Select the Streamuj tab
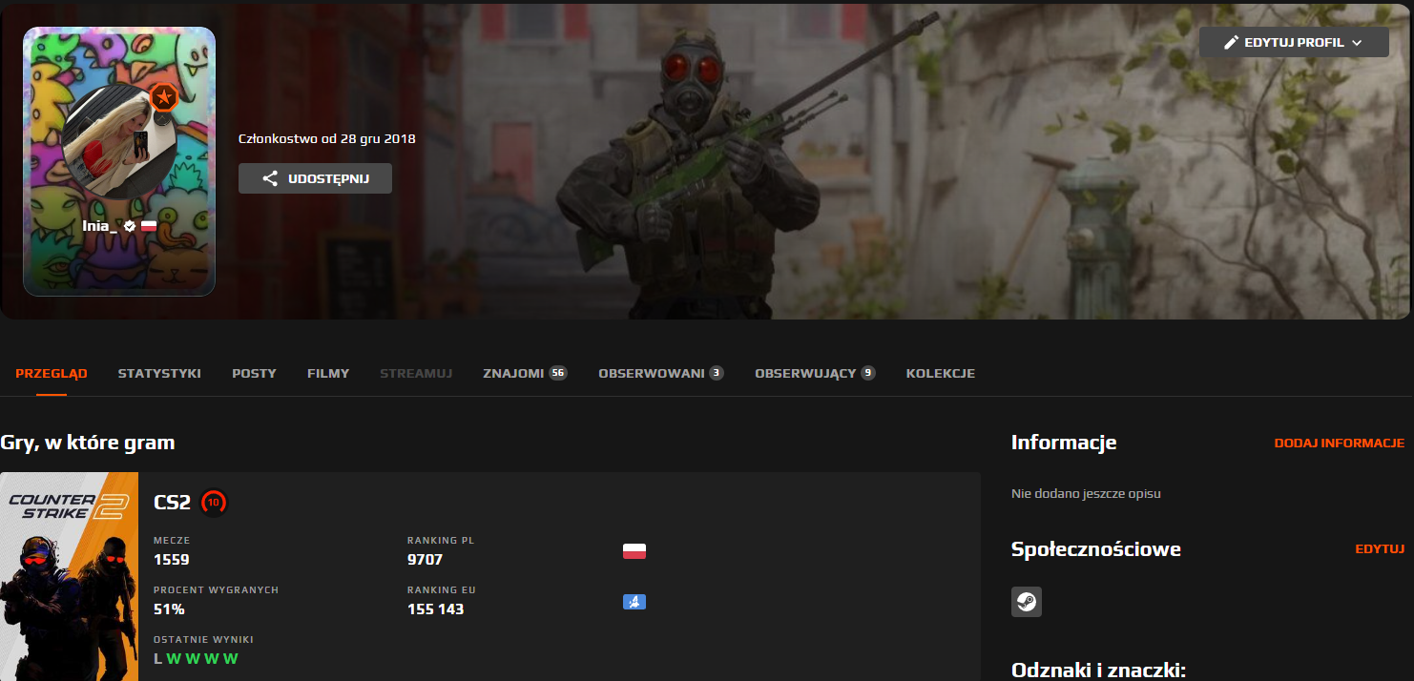 (416, 373)
